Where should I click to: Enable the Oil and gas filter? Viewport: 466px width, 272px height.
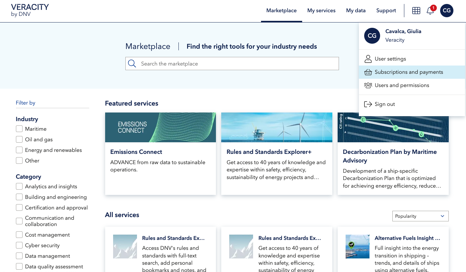coord(19,140)
